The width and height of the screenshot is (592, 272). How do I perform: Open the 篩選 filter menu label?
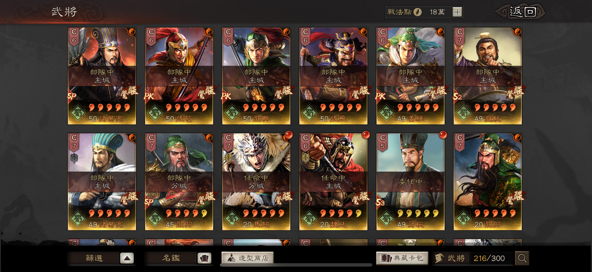(93, 259)
